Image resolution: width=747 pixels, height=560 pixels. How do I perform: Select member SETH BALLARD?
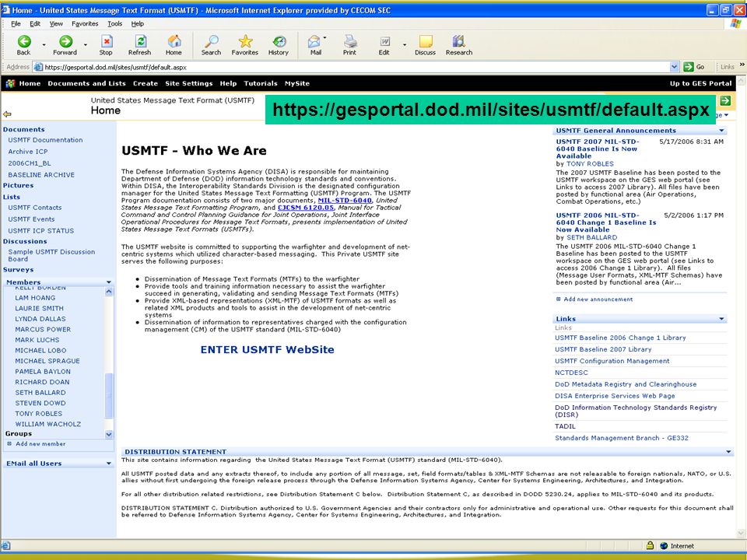tap(40, 393)
